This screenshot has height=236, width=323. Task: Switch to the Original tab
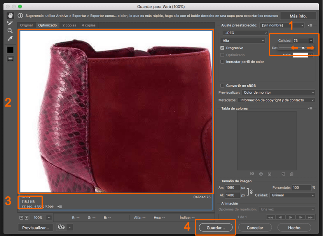click(x=26, y=25)
